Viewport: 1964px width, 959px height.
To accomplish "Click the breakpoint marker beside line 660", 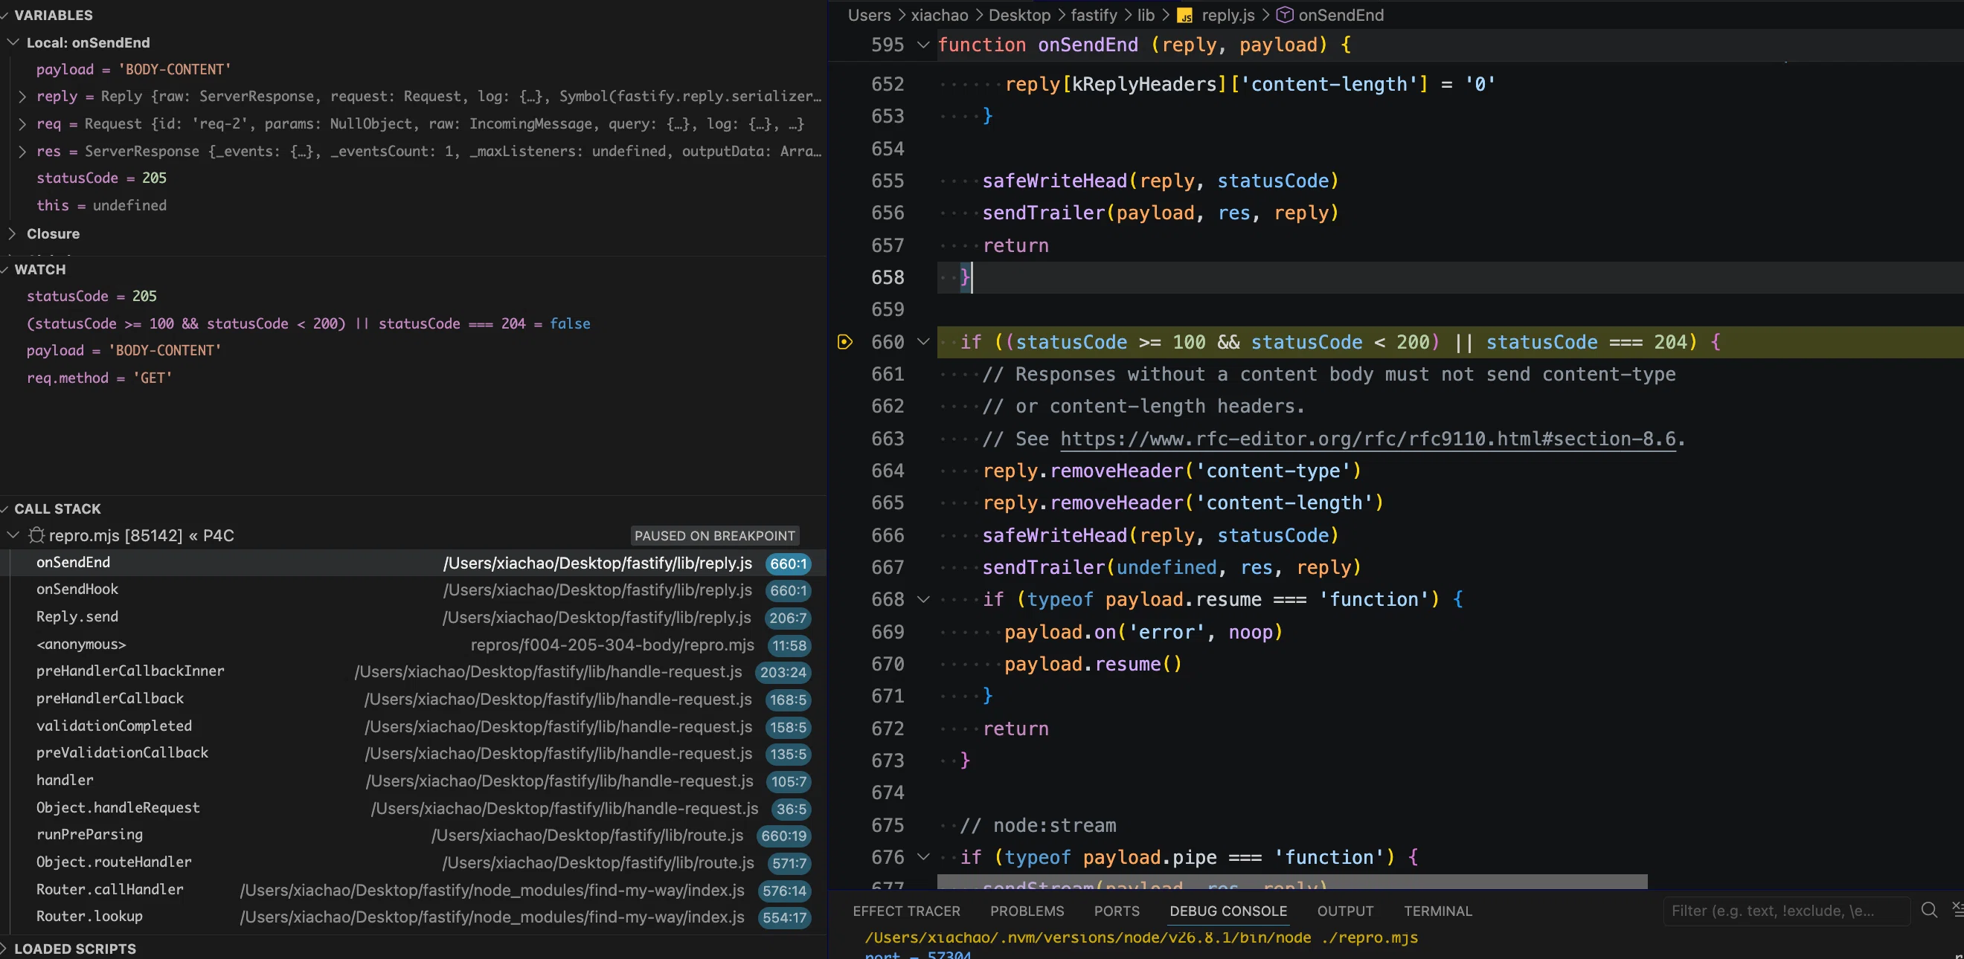I will coord(845,342).
